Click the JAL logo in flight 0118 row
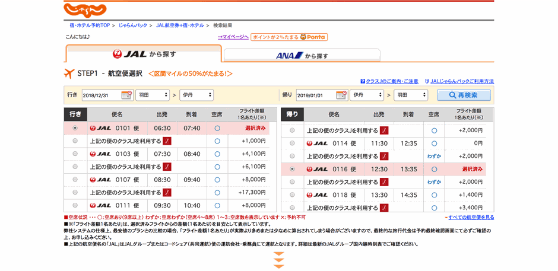Viewport: 558px width, 271px height. [x=317, y=195]
